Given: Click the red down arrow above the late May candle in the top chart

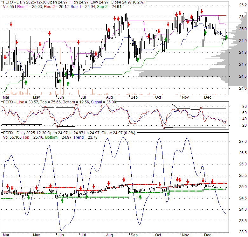Looking at the screenshot, I should coord(50,33).
